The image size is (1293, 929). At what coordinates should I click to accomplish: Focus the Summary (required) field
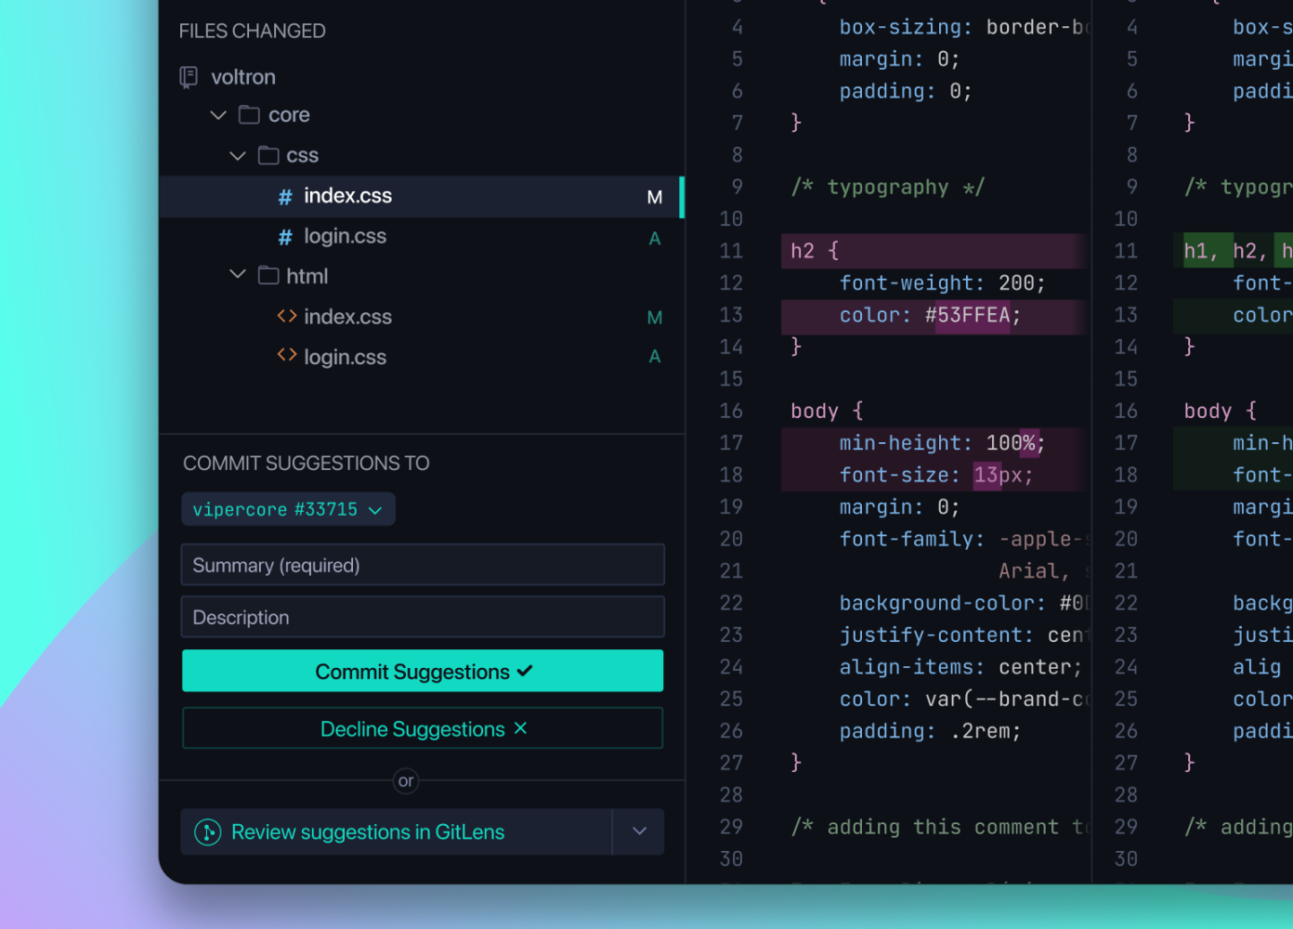pos(423,565)
